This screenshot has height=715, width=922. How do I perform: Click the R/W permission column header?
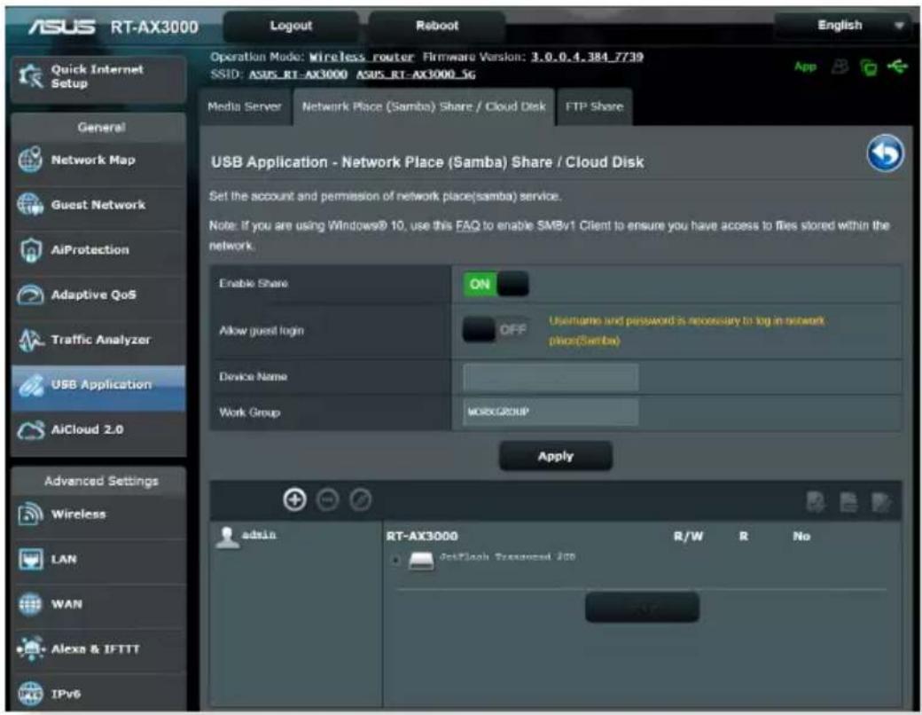click(x=688, y=537)
